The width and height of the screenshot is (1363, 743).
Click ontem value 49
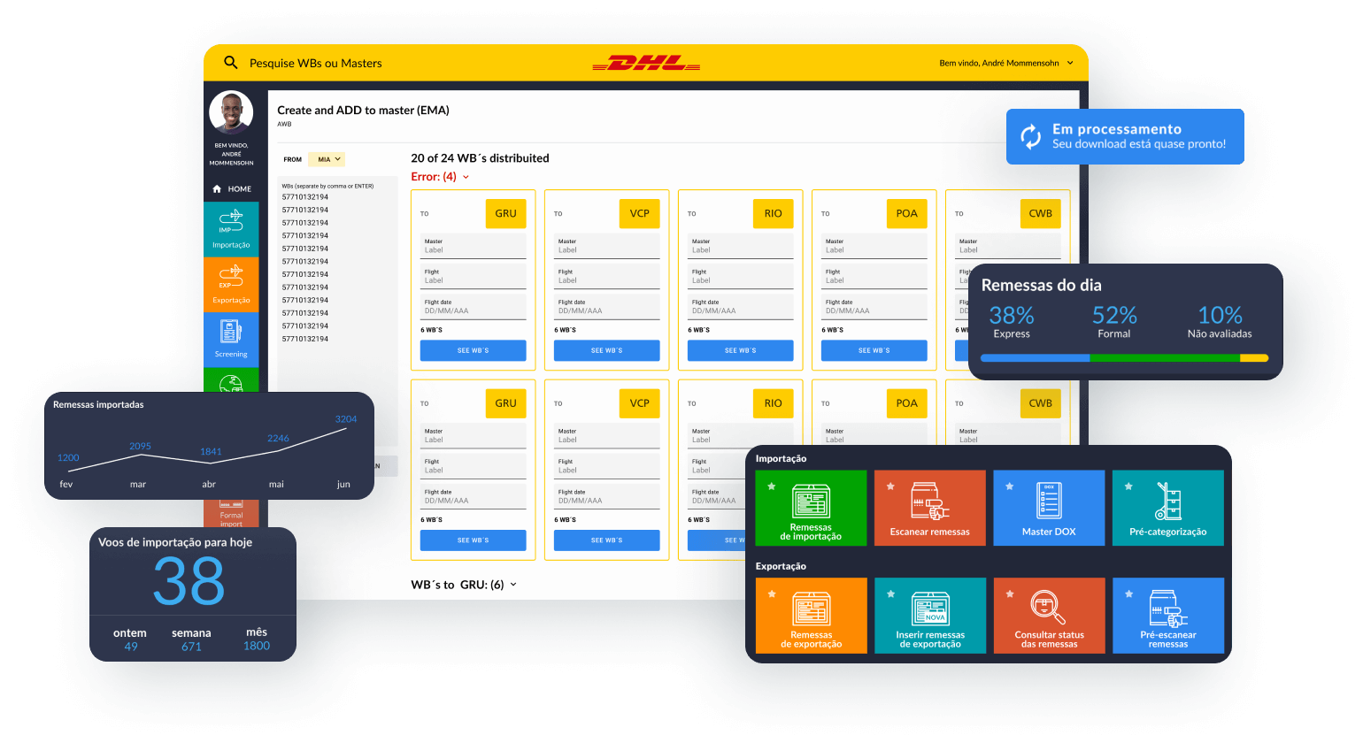pos(131,647)
